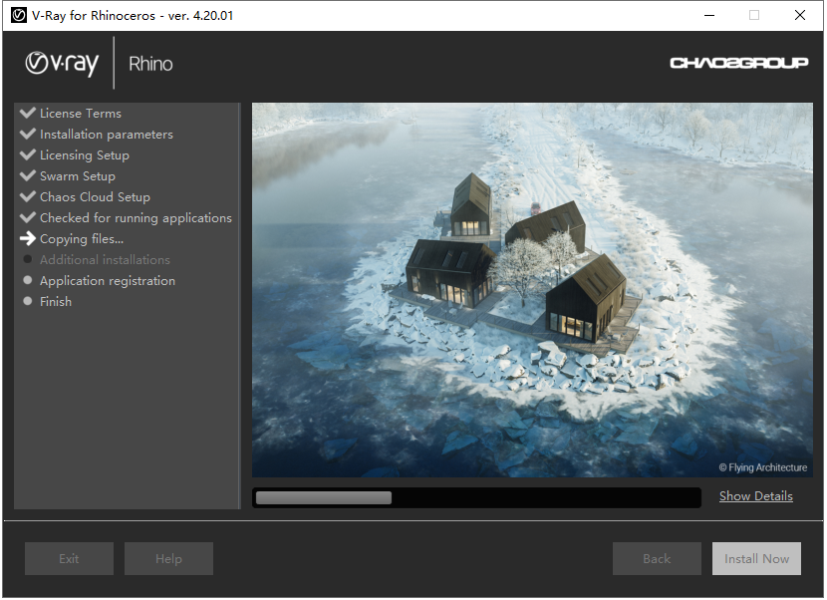Click bullet beside Application registration
827x600 pixels.
(x=28, y=280)
